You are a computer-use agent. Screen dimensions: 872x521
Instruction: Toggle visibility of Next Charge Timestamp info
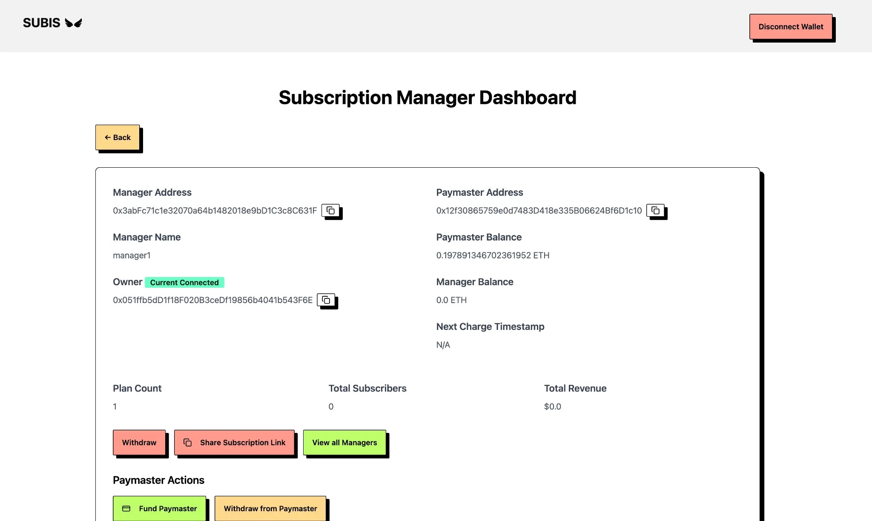(490, 326)
